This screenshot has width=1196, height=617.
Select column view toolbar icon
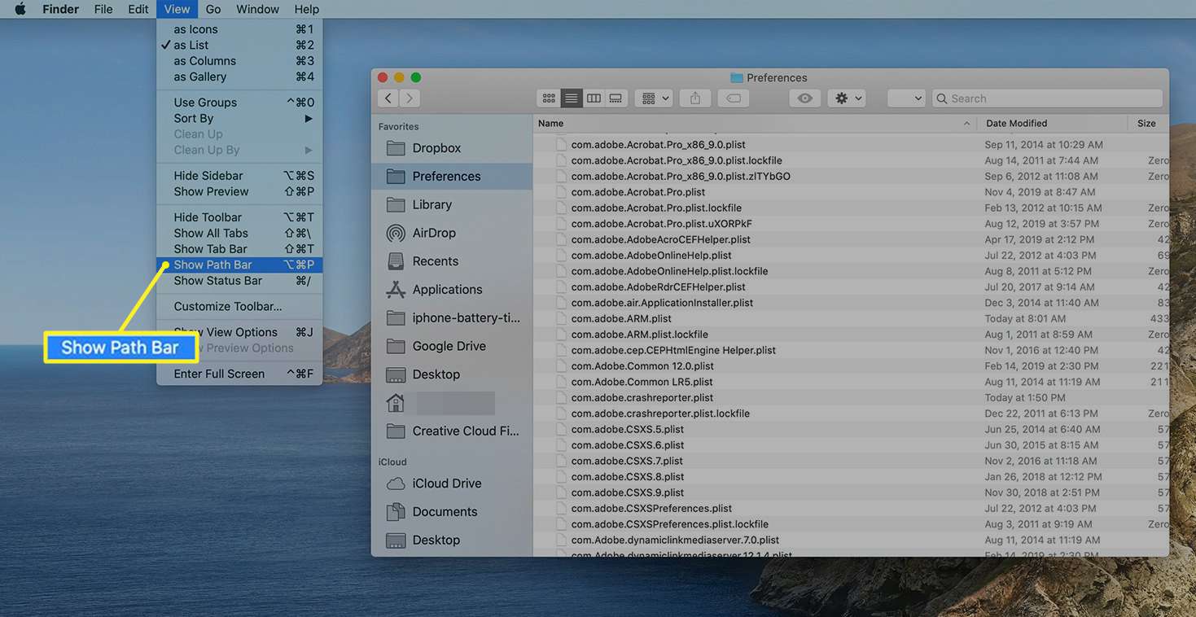point(594,98)
